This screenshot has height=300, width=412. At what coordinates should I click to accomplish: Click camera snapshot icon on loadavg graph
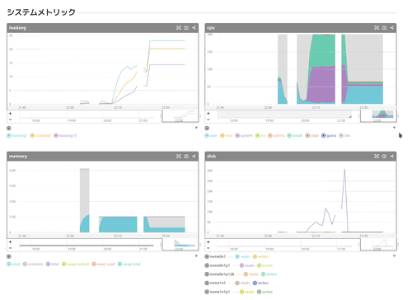click(x=186, y=28)
